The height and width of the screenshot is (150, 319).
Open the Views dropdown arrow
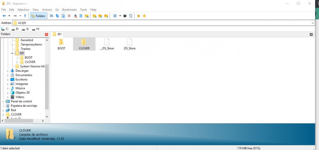(x=120, y=16)
